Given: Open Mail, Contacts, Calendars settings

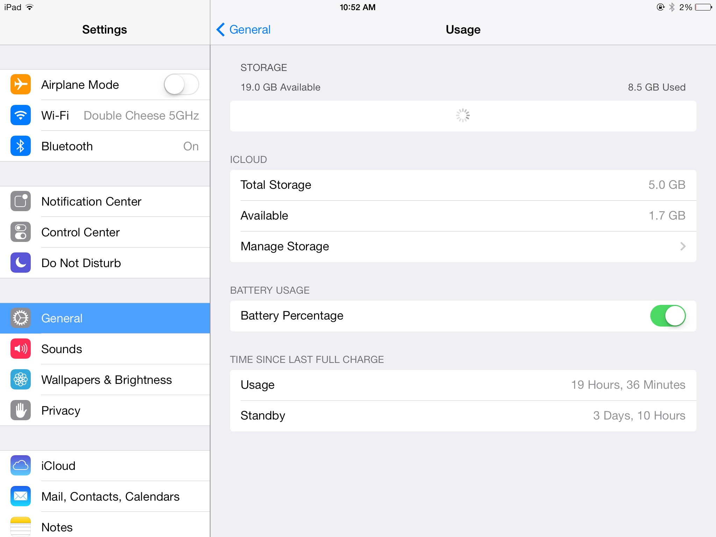Looking at the screenshot, I should (105, 496).
